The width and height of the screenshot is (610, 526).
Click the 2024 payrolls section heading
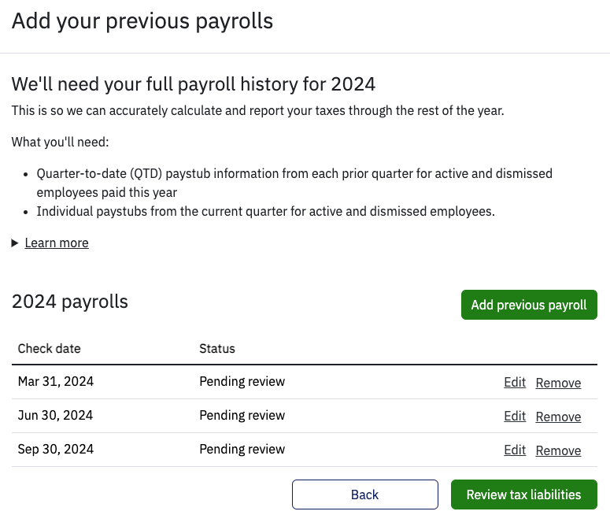tap(70, 302)
